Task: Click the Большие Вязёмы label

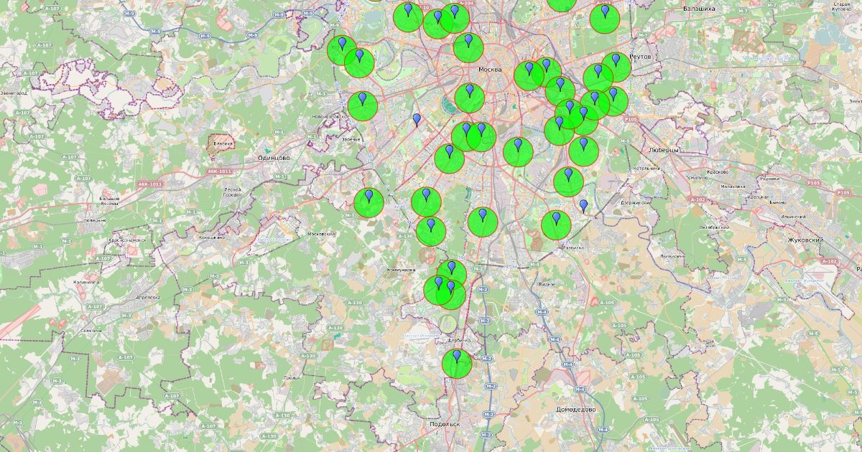Action: (110, 200)
